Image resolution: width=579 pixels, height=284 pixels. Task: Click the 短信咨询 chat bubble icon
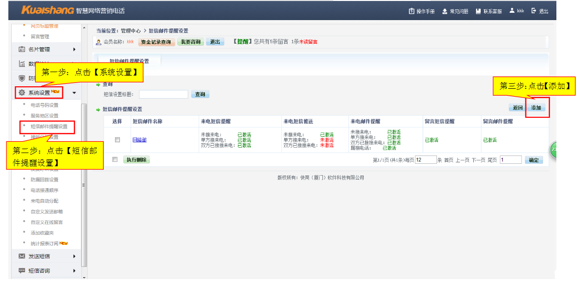click(22, 270)
